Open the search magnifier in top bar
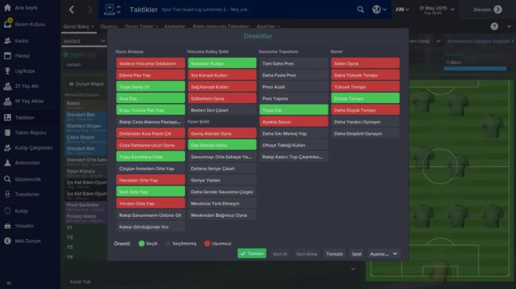Screen dimensions: 516x289 pyautogui.click(x=360, y=10)
